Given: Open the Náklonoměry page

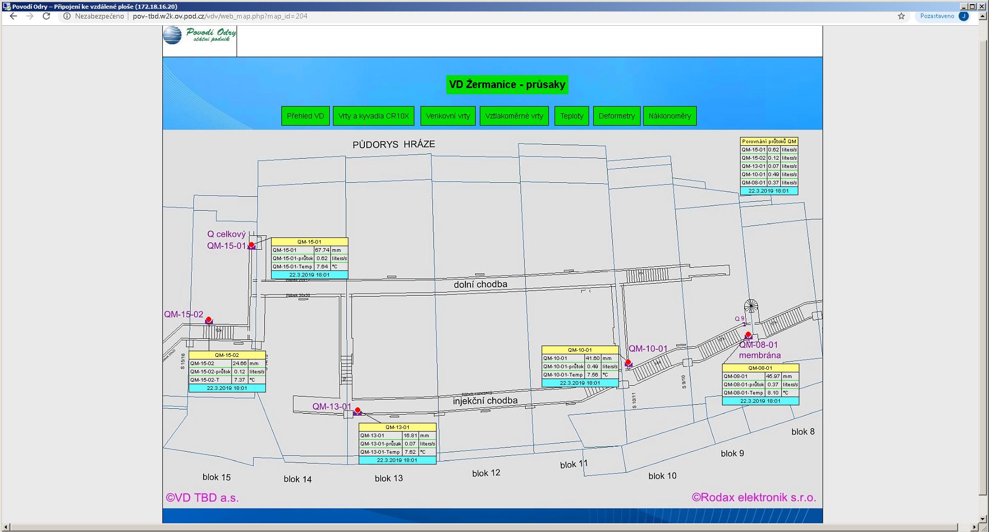Looking at the screenshot, I should coord(670,116).
